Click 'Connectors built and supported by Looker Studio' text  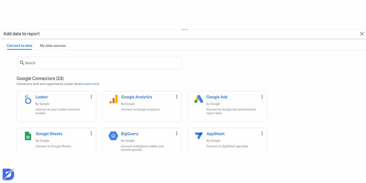click(x=50, y=84)
